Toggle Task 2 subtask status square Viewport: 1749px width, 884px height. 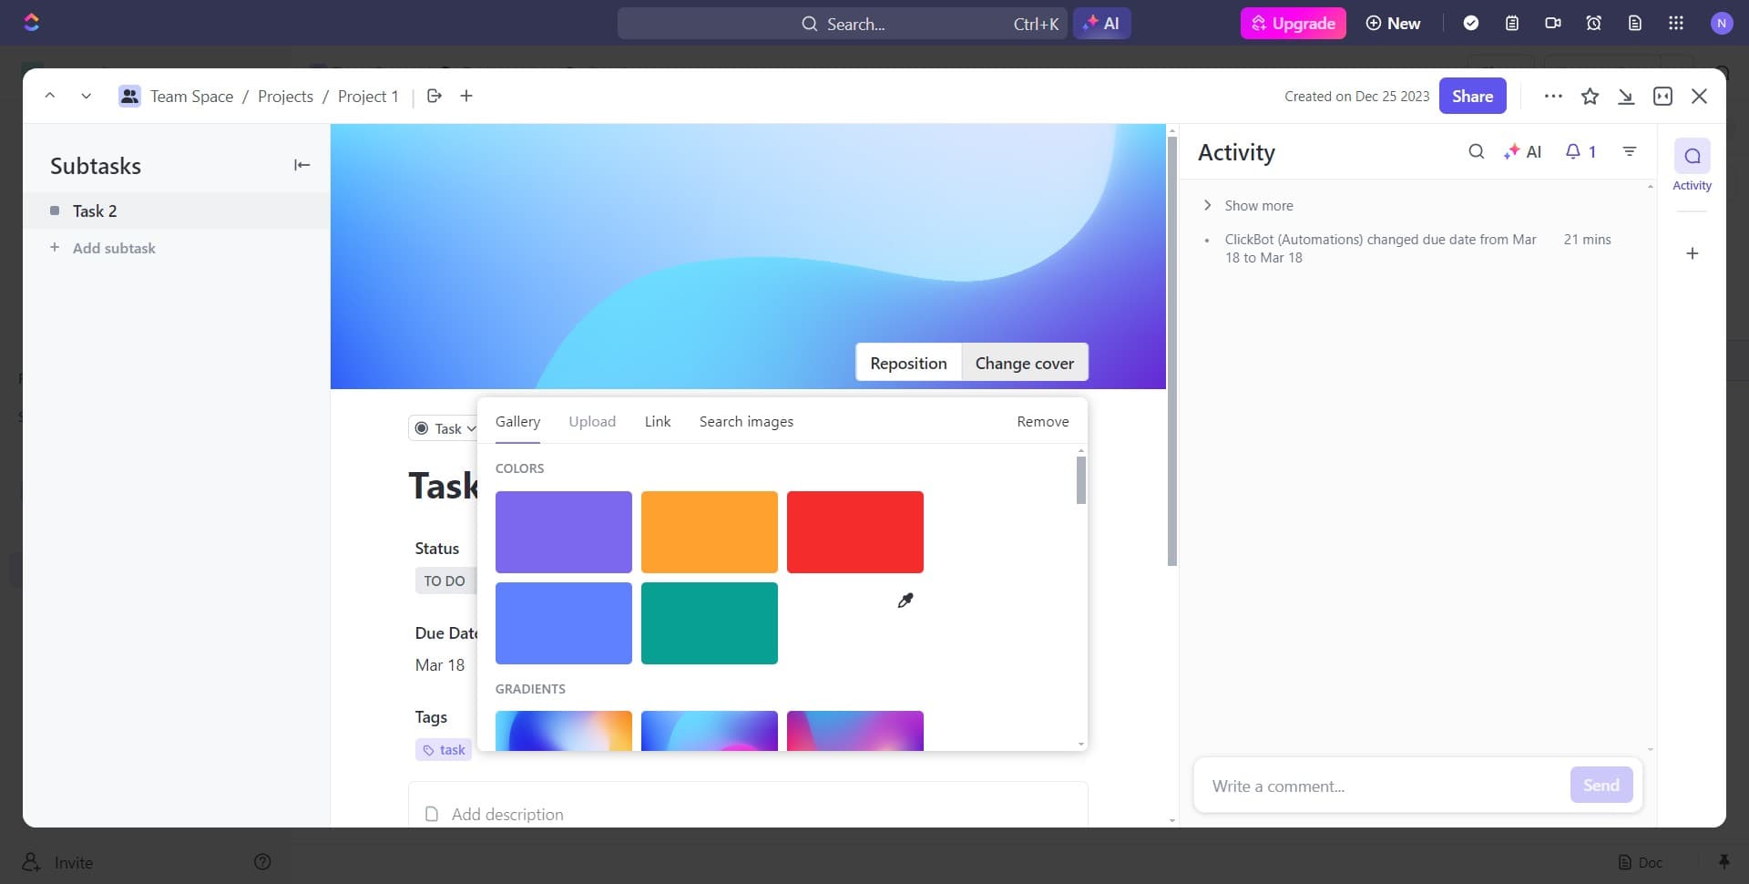coord(55,211)
